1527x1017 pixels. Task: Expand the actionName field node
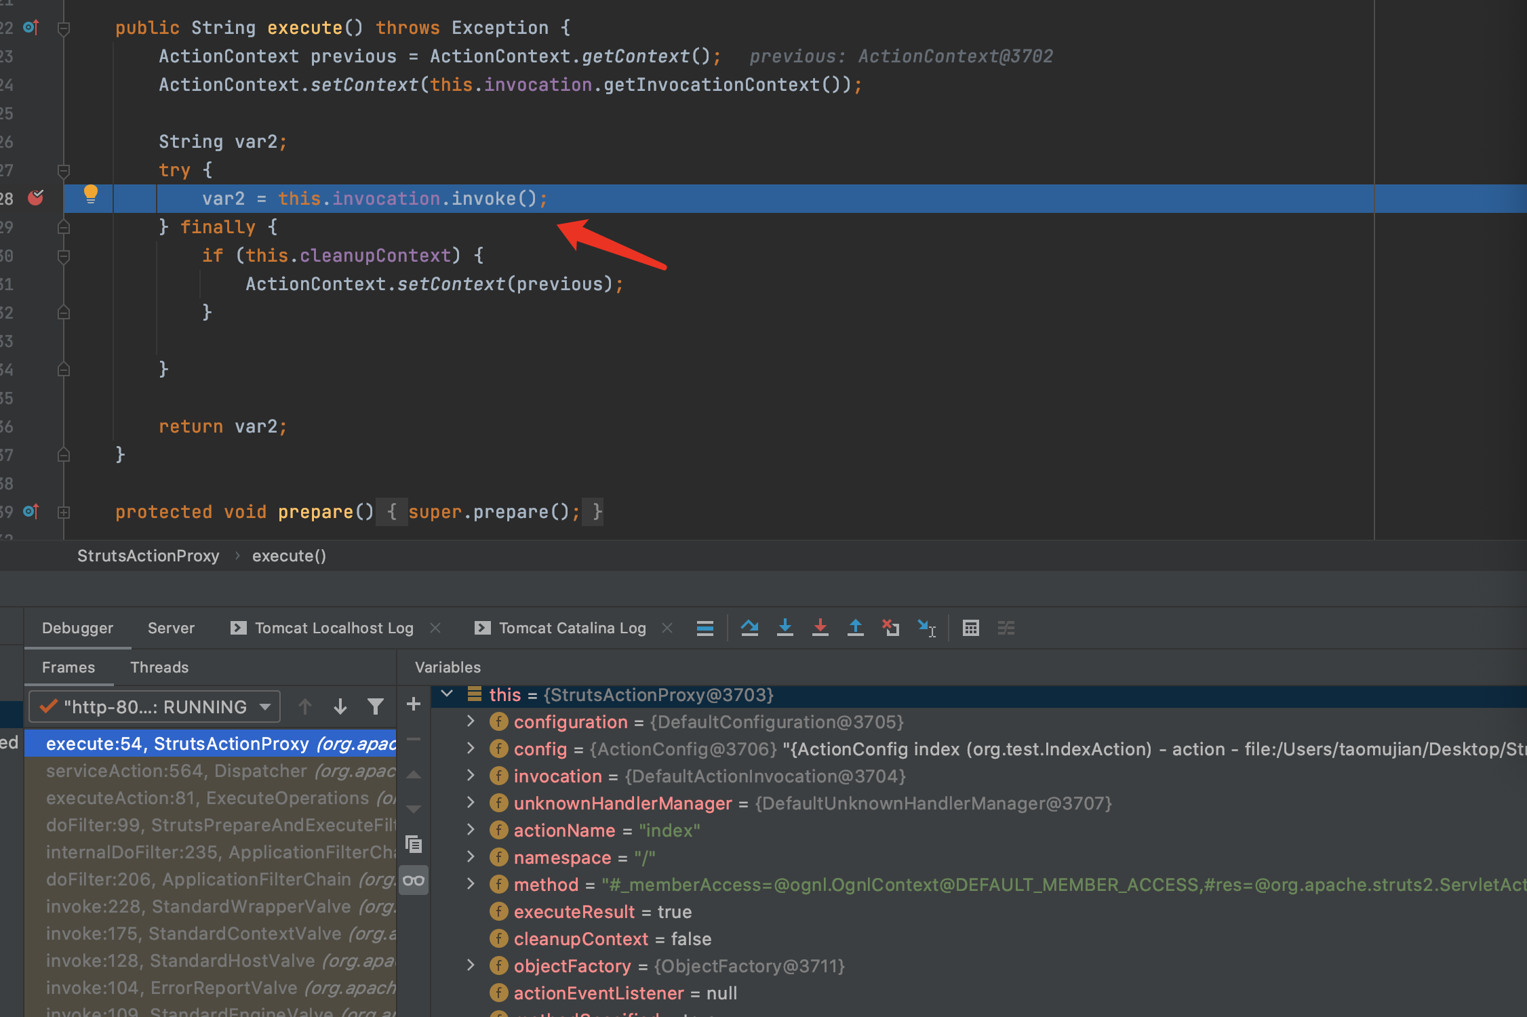coord(471,830)
